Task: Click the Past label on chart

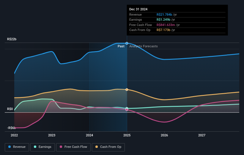Action: (121, 46)
